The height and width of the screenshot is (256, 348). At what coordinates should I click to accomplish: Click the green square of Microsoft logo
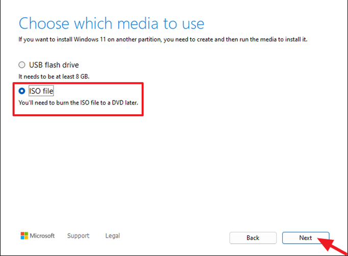27,234
